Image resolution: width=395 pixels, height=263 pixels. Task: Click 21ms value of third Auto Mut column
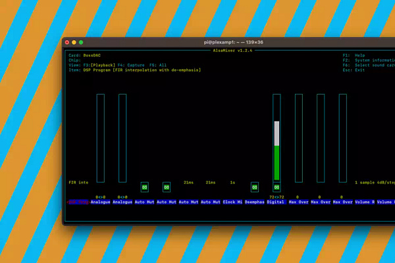coord(188,183)
